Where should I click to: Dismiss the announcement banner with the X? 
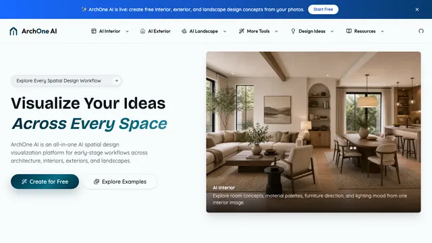click(x=417, y=9)
